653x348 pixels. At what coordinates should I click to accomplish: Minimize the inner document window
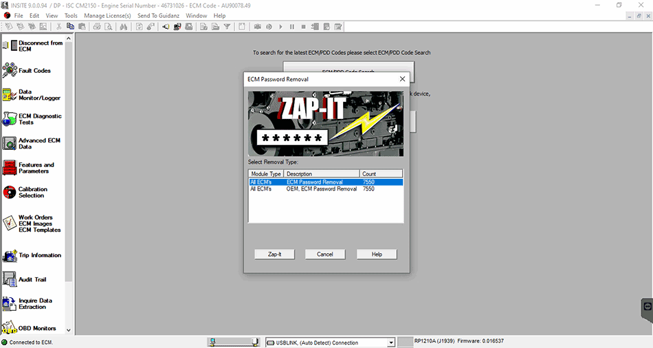click(x=630, y=16)
